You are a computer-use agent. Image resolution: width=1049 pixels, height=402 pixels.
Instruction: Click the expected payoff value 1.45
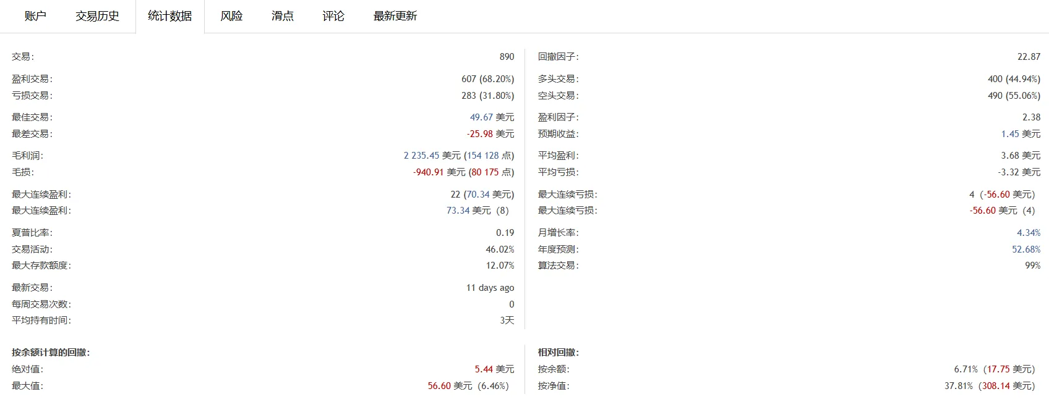1010,134
